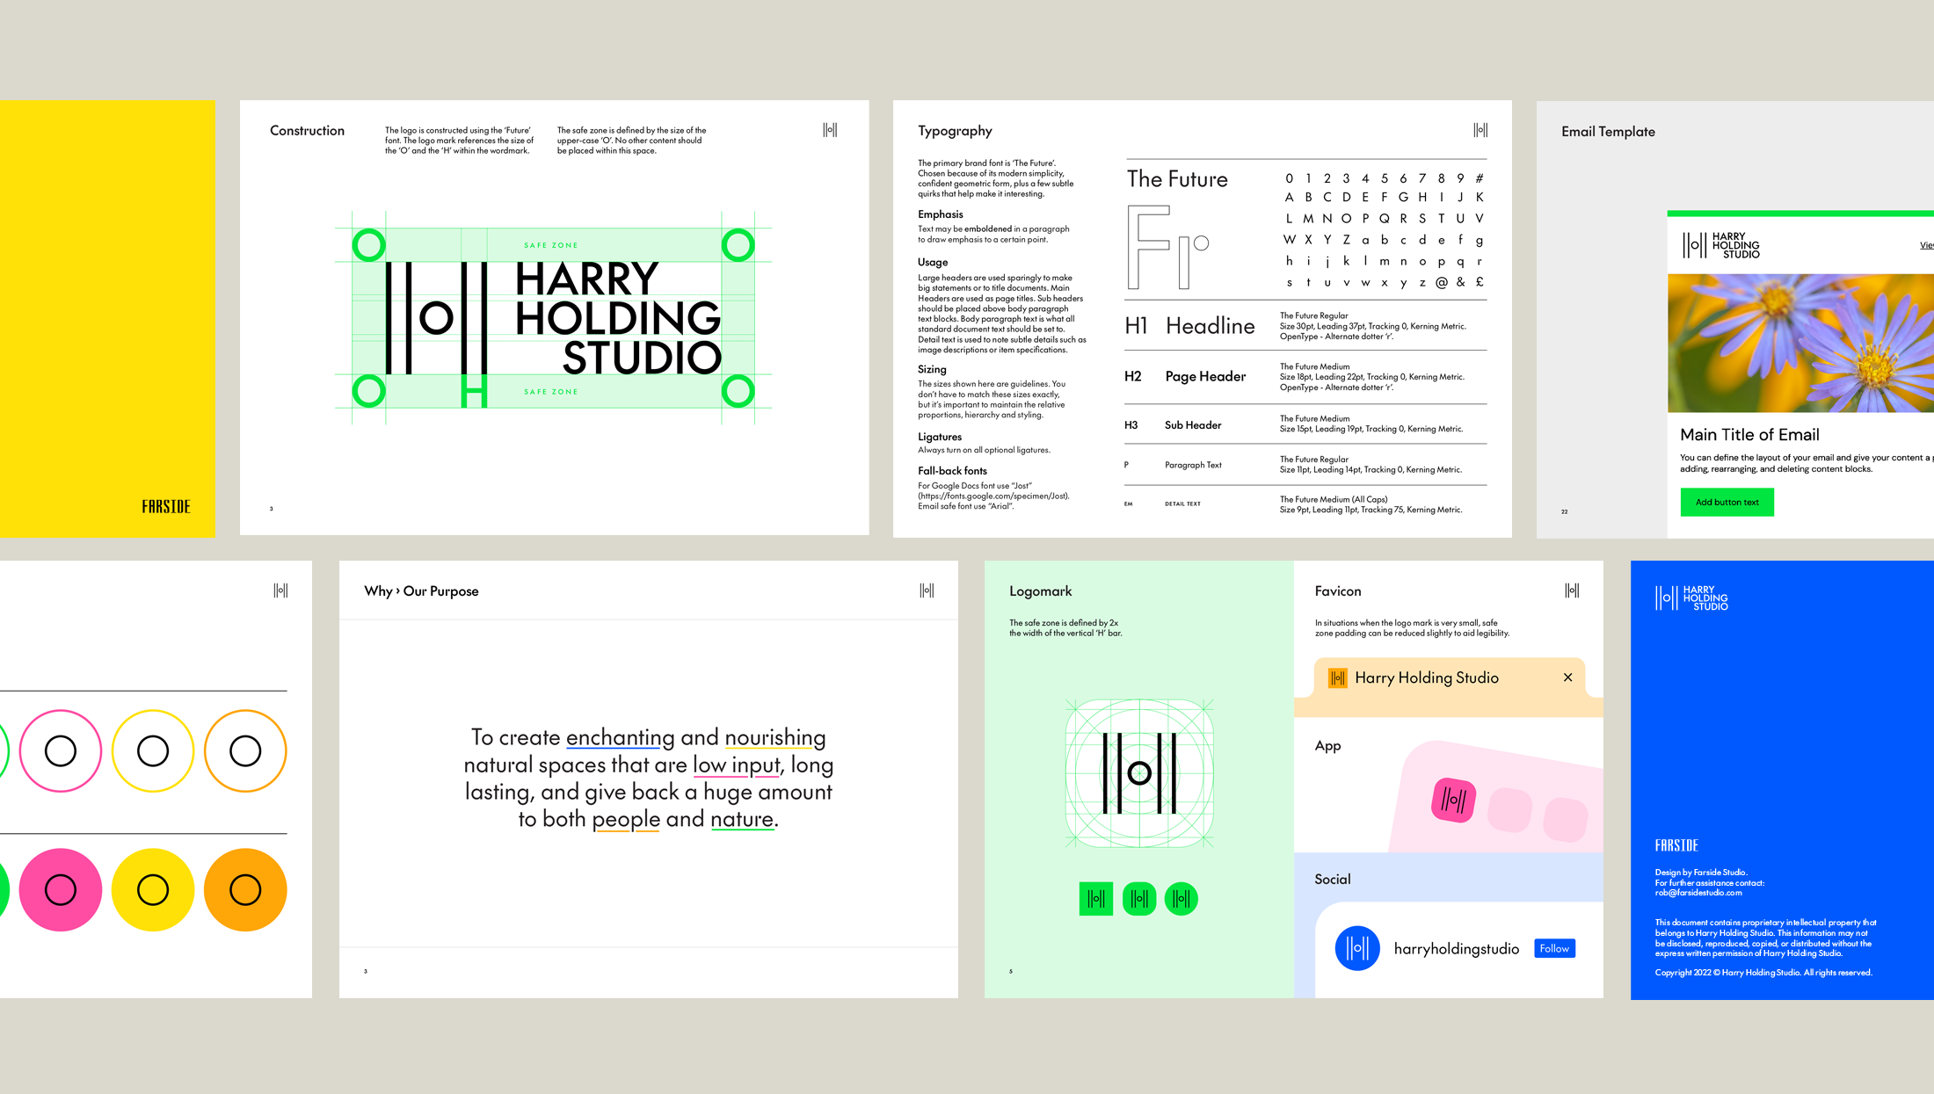Click 'The Future' font name heading
Viewport: 1934px width, 1094px height.
(1177, 179)
